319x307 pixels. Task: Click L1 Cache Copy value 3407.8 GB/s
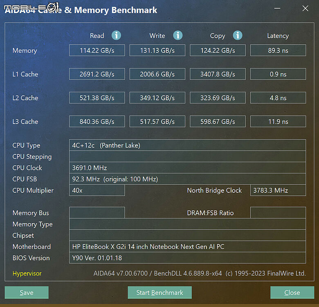tap(218, 74)
